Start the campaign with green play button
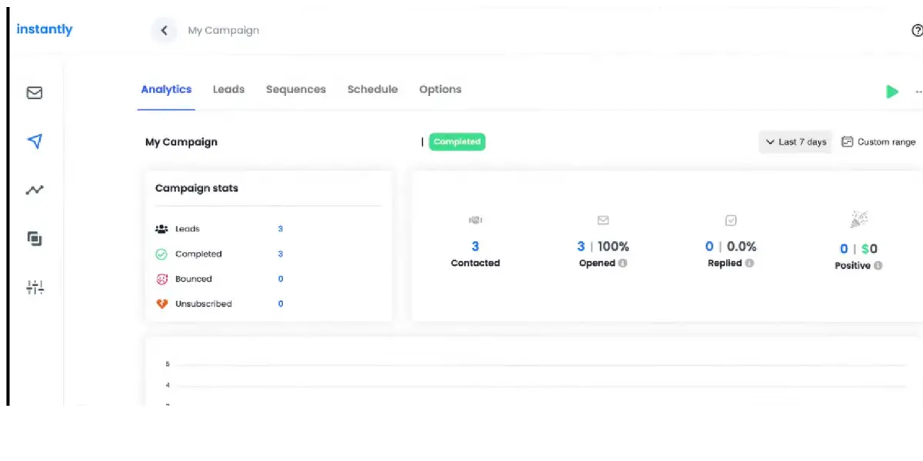Screen dimensions: 923x461 pos(892,91)
